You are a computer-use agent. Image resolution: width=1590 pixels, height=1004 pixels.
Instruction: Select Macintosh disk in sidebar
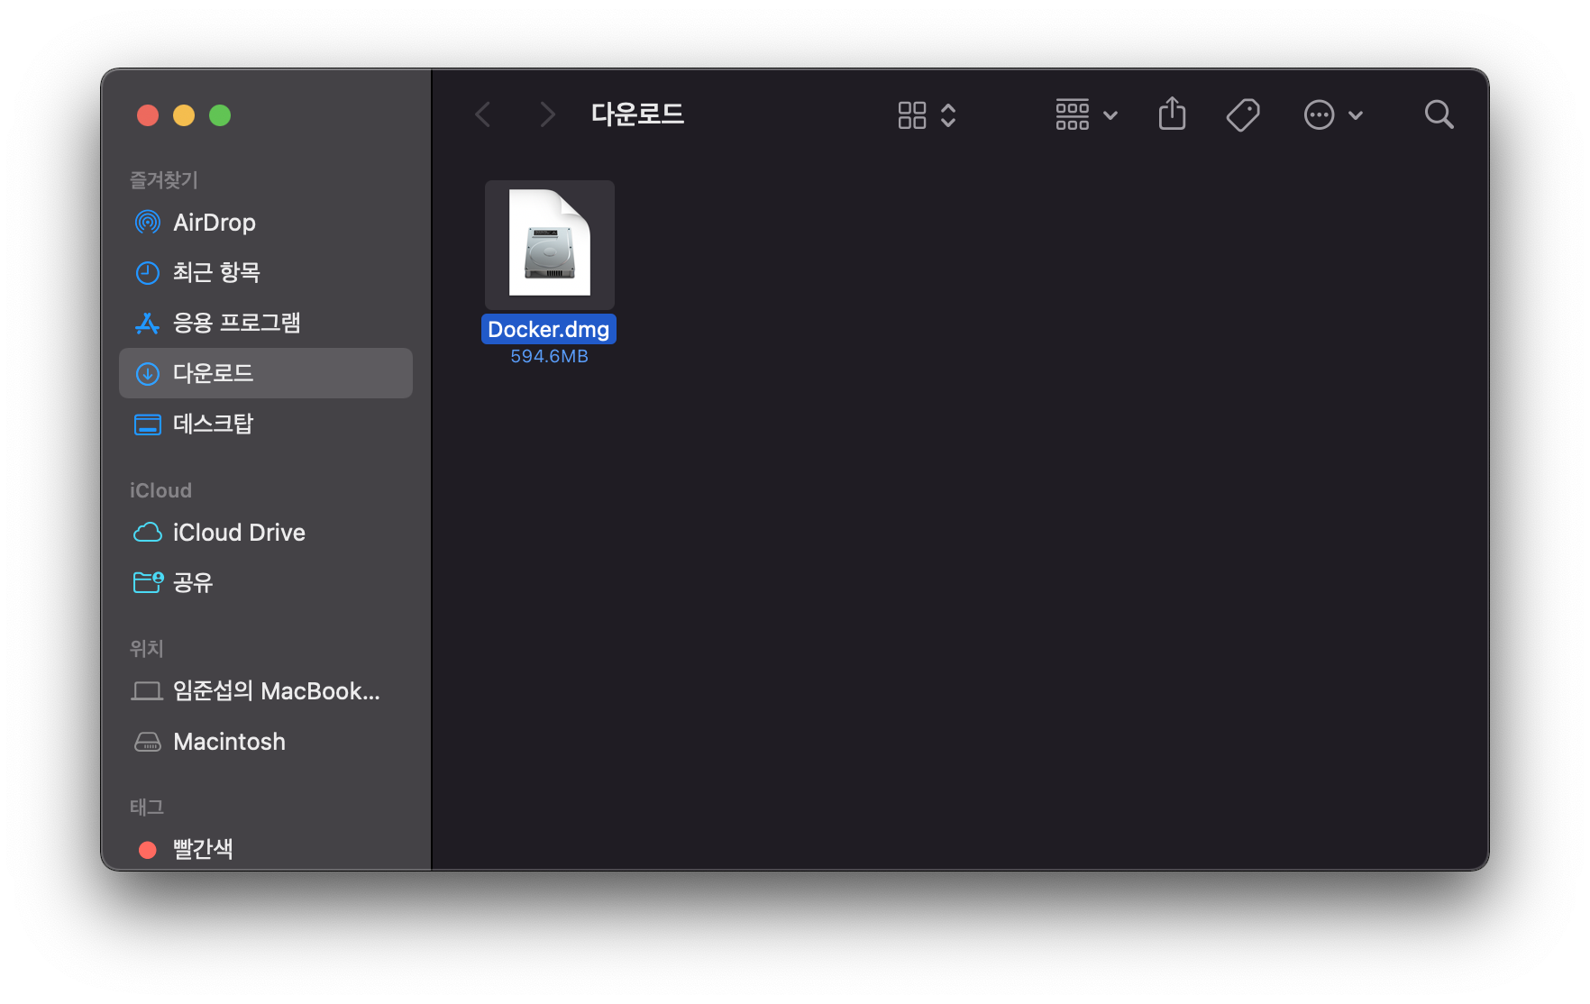[x=266, y=741]
